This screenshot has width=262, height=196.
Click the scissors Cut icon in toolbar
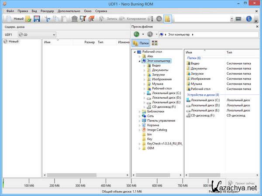[x=48, y=19]
